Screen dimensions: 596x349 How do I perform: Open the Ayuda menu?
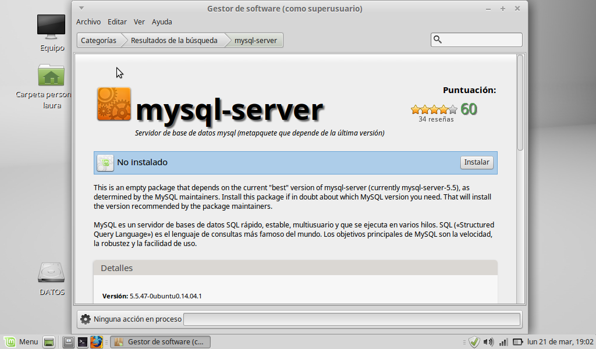click(162, 22)
